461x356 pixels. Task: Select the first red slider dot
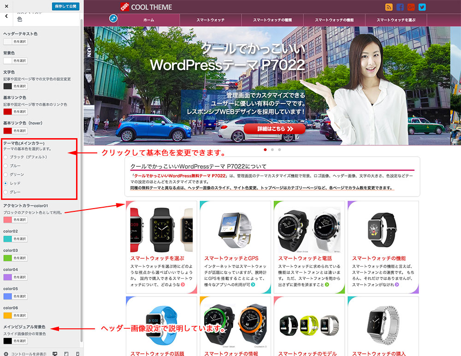coord(265,150)
